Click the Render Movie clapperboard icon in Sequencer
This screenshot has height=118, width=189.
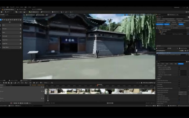(11, 83)
